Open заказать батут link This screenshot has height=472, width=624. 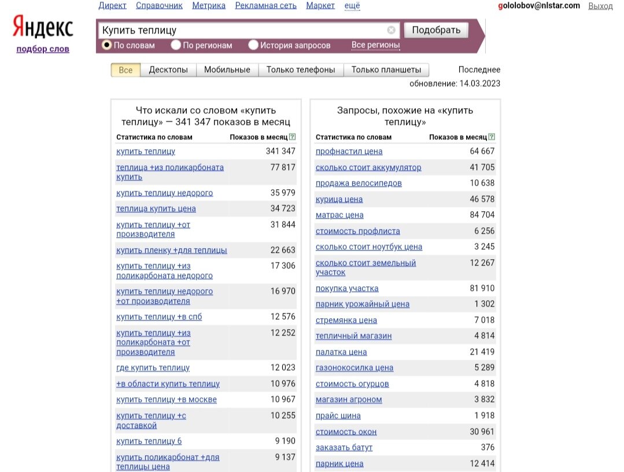(x=344, y=447)
